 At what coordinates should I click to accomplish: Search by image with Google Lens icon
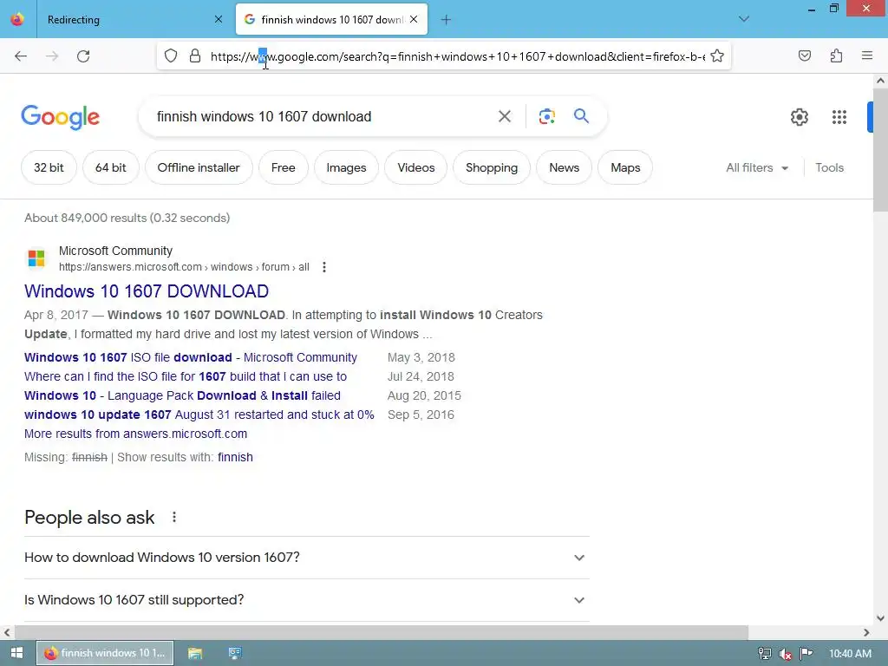(x=546, y=117)
